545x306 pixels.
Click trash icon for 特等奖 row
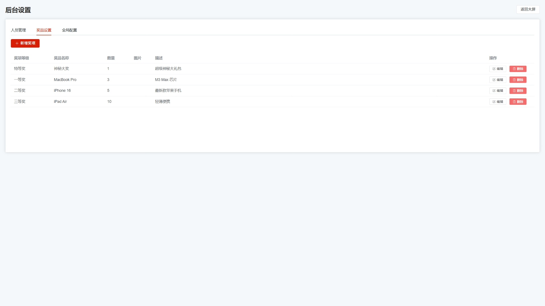[514, 69]
